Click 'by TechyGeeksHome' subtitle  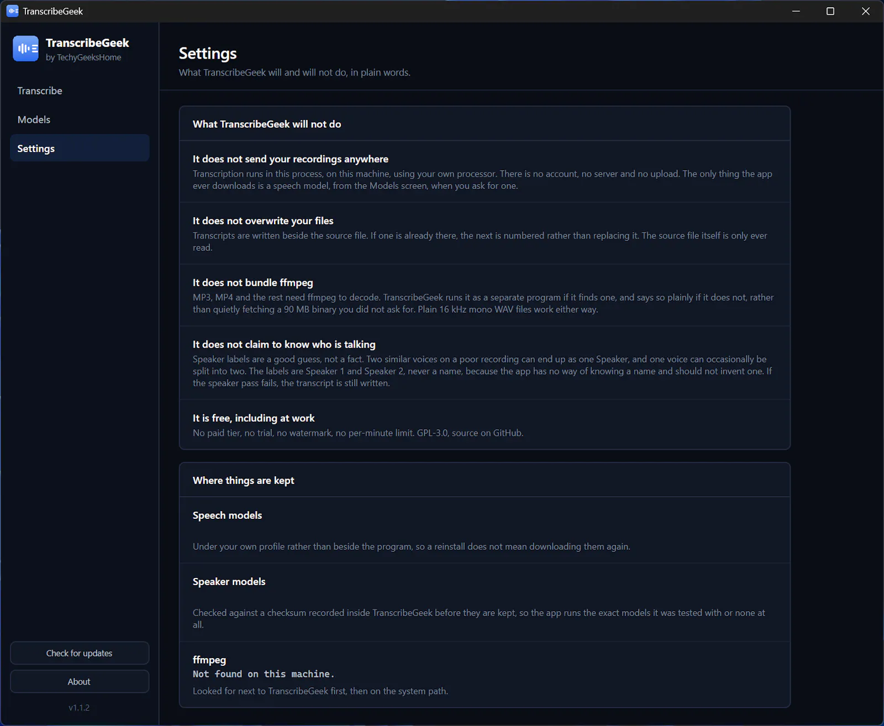[x=83, y=57]
